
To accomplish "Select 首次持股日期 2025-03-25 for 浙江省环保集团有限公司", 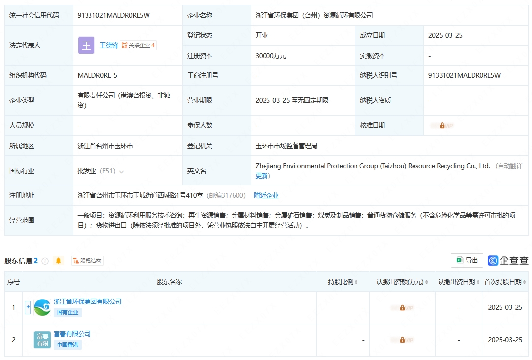I will click(505, 307).
